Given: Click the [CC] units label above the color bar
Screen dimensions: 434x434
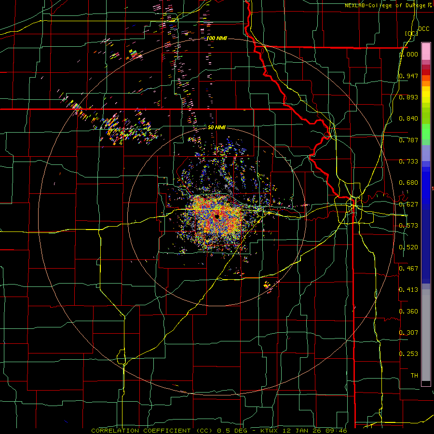Looking at the screenshot, I should tap(412, 33).
